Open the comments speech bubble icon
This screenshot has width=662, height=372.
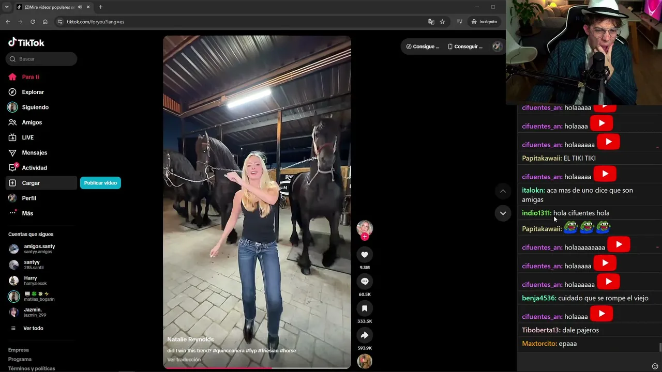click(365, 282)
